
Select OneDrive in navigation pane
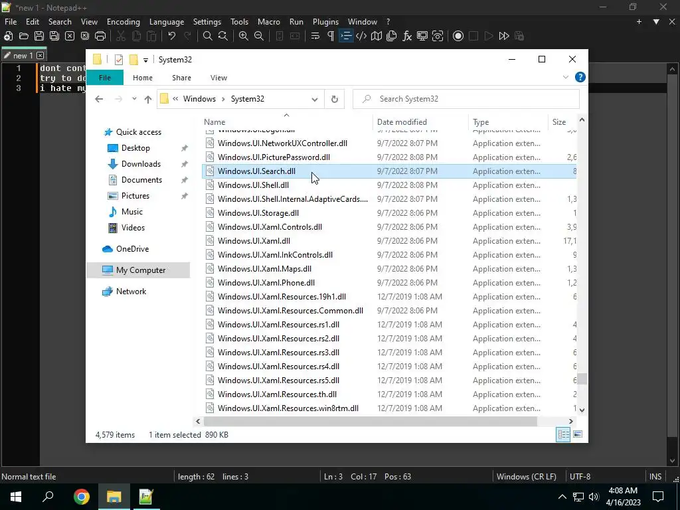(x=132, y=249)
